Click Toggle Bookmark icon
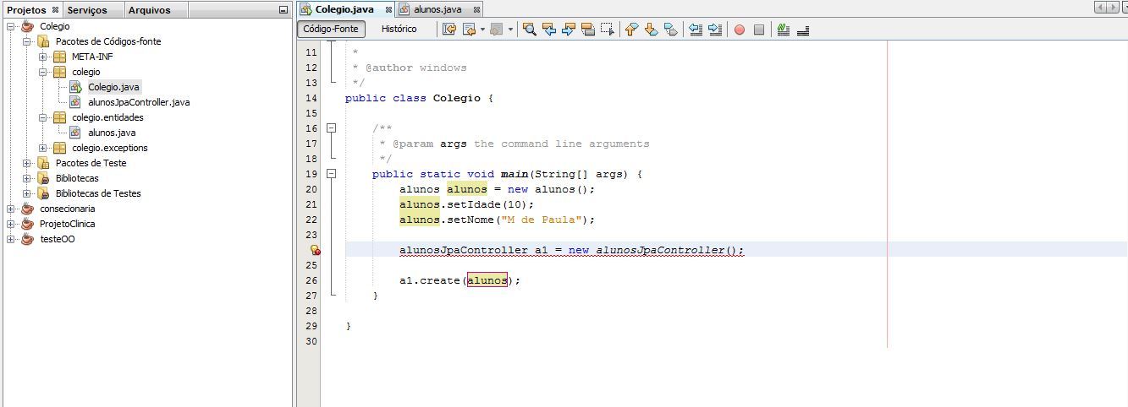 click(670, 30)
